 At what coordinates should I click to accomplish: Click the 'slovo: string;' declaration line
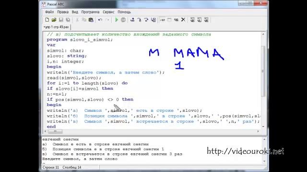pyautogui.click(x=67, y=56)
